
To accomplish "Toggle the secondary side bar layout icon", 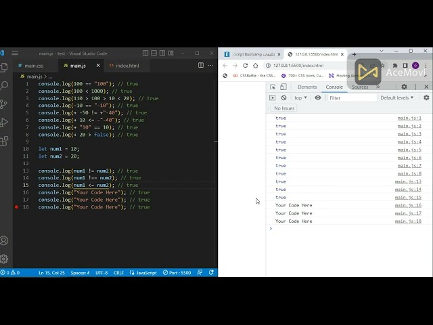I will click(x=162, y=53).
